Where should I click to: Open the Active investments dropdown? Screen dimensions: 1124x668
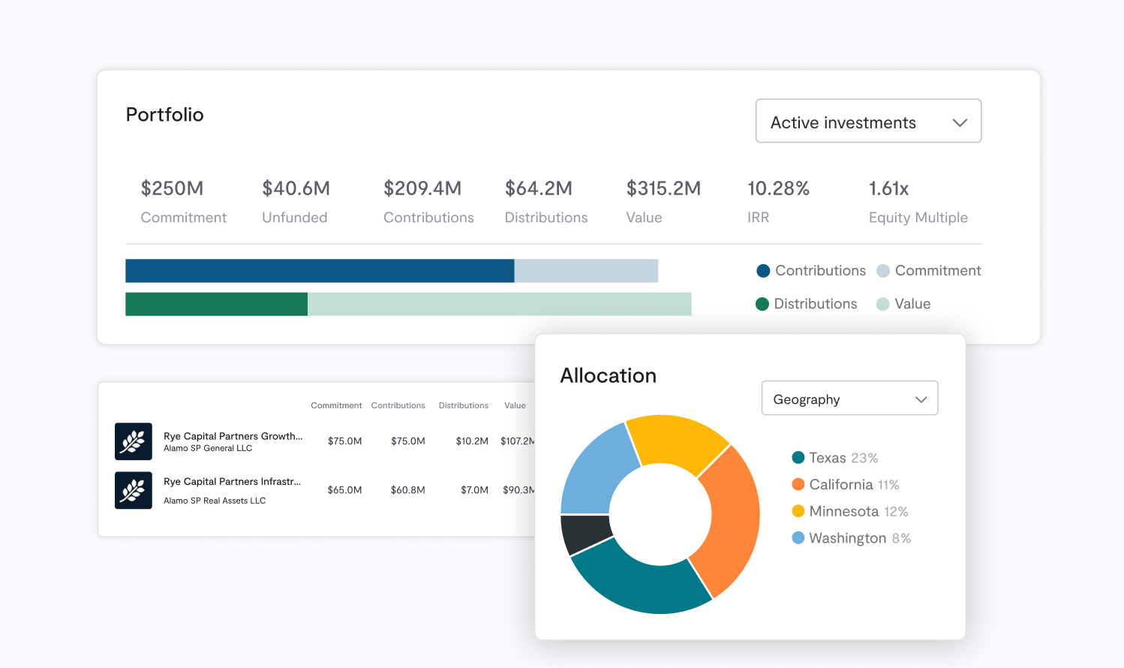coord(867,122)
